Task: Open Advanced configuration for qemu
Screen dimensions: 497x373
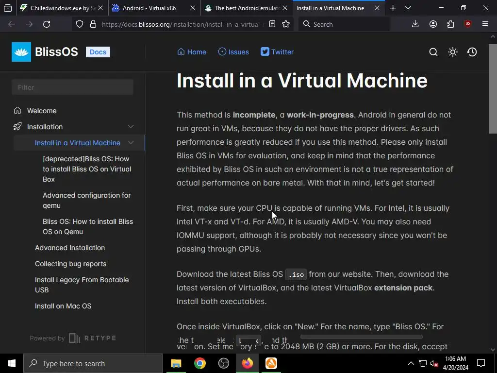Action: (x=86, y=201)
